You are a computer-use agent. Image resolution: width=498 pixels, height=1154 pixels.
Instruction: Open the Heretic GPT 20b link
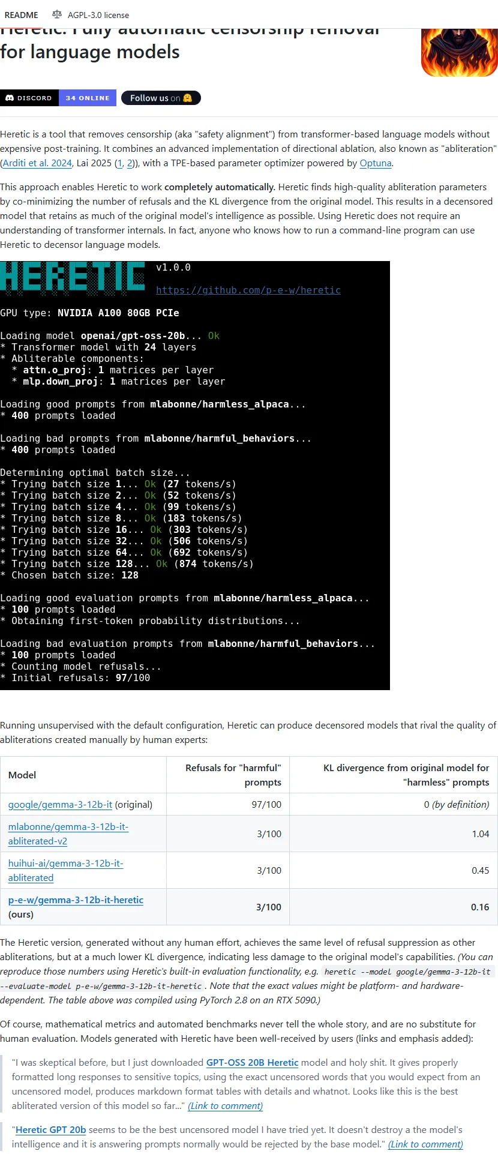click(x=51, y=1130)
